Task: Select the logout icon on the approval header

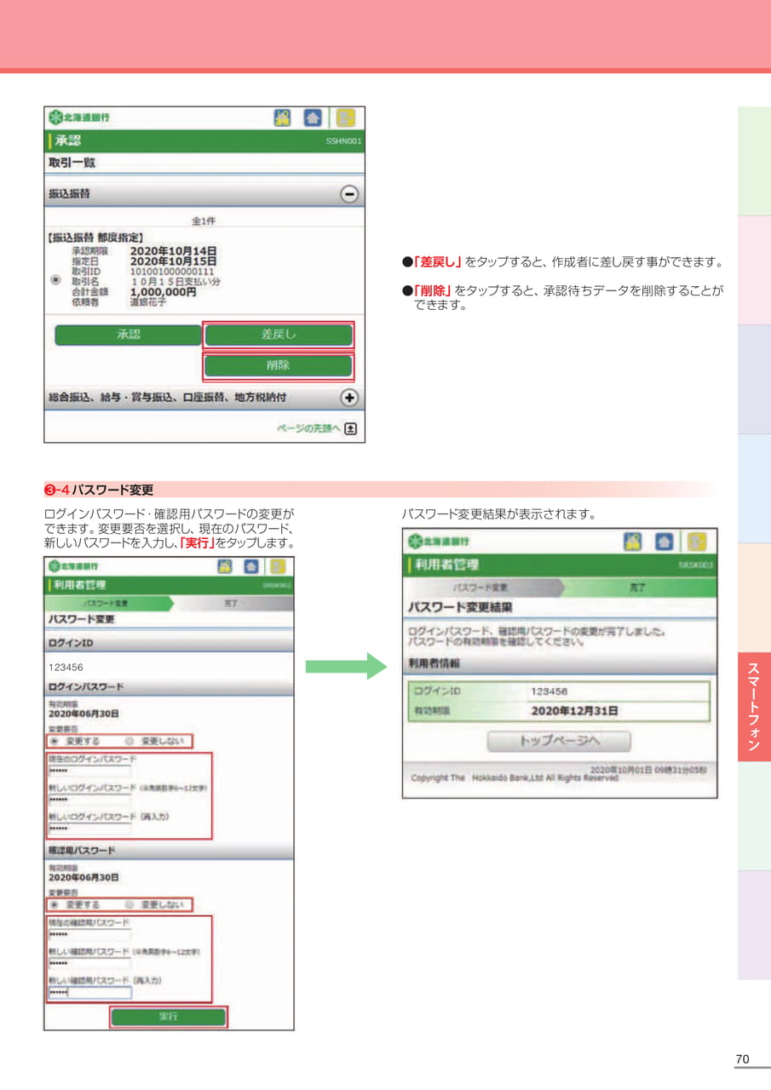Action: [346, 117]
